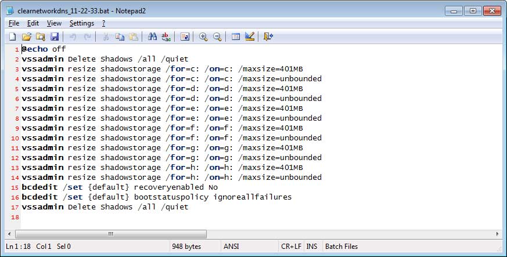This screenshot has width=507, height=257.
Task: Open the Settings menu
Action: pos(81,23)
